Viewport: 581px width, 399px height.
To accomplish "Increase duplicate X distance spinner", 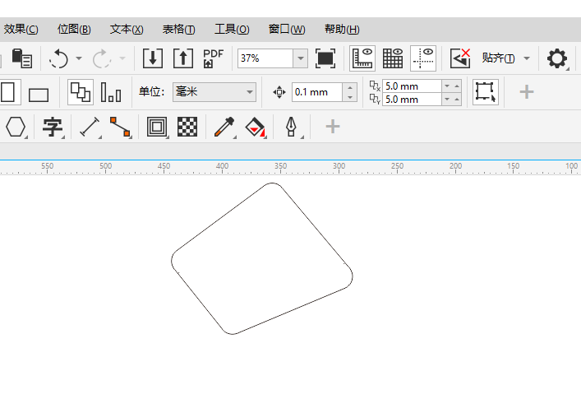I will coord(457,86).
